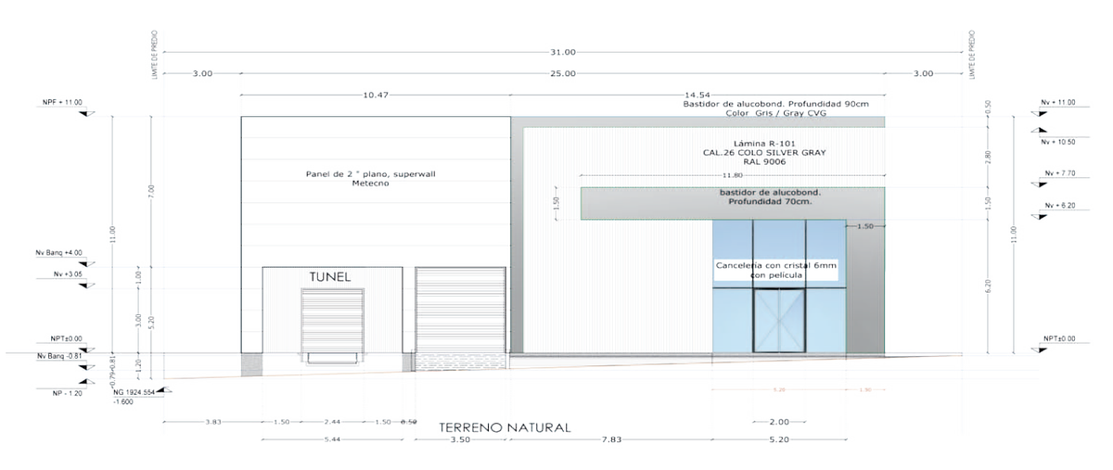1113x470 pixels.
Task: Select the 25.00 building width dimension
Action: coord(563,73)
